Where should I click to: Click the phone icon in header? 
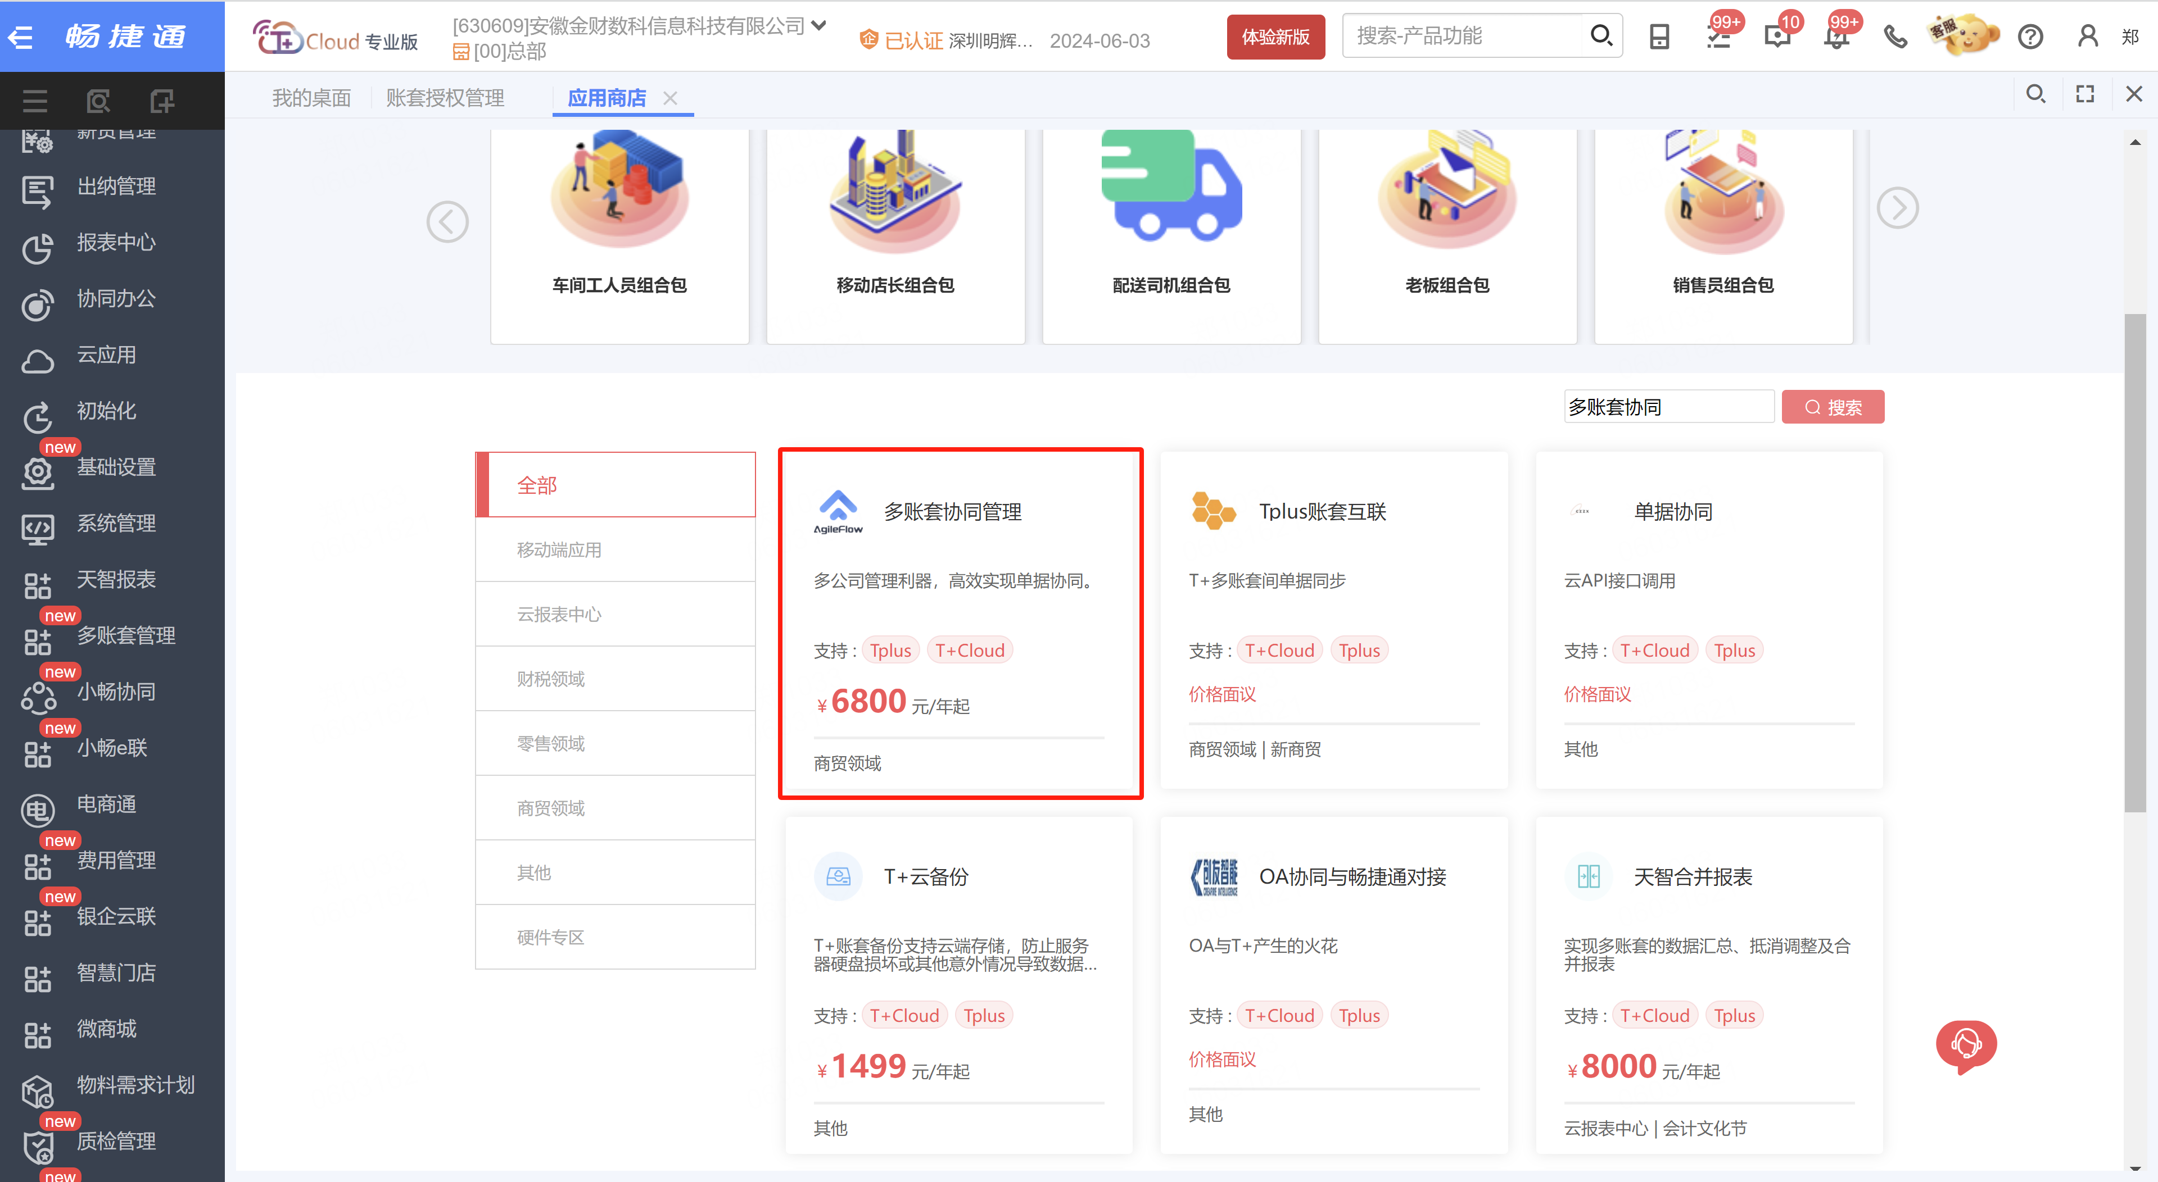1895,37
